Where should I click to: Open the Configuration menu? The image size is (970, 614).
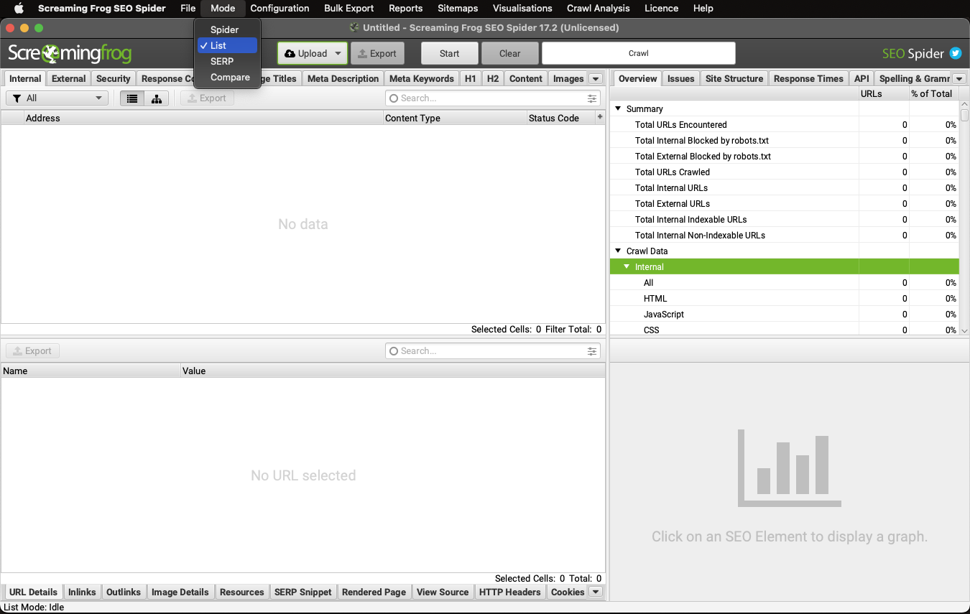[280, 9]
